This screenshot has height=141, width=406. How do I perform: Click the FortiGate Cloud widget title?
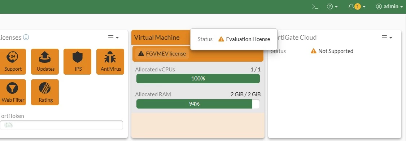(297, 38)
